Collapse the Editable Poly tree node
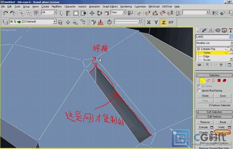Screen dimensions: 233x149 click(x=198, y=49)
